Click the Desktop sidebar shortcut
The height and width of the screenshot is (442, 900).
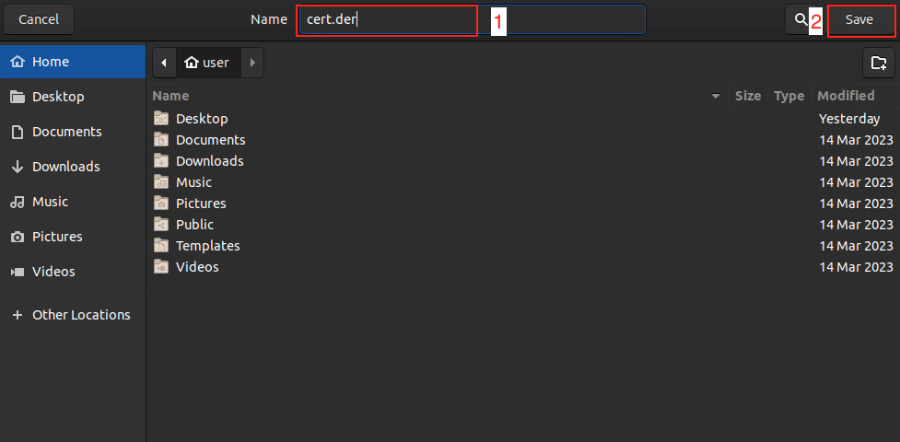(x=57, y=97)
